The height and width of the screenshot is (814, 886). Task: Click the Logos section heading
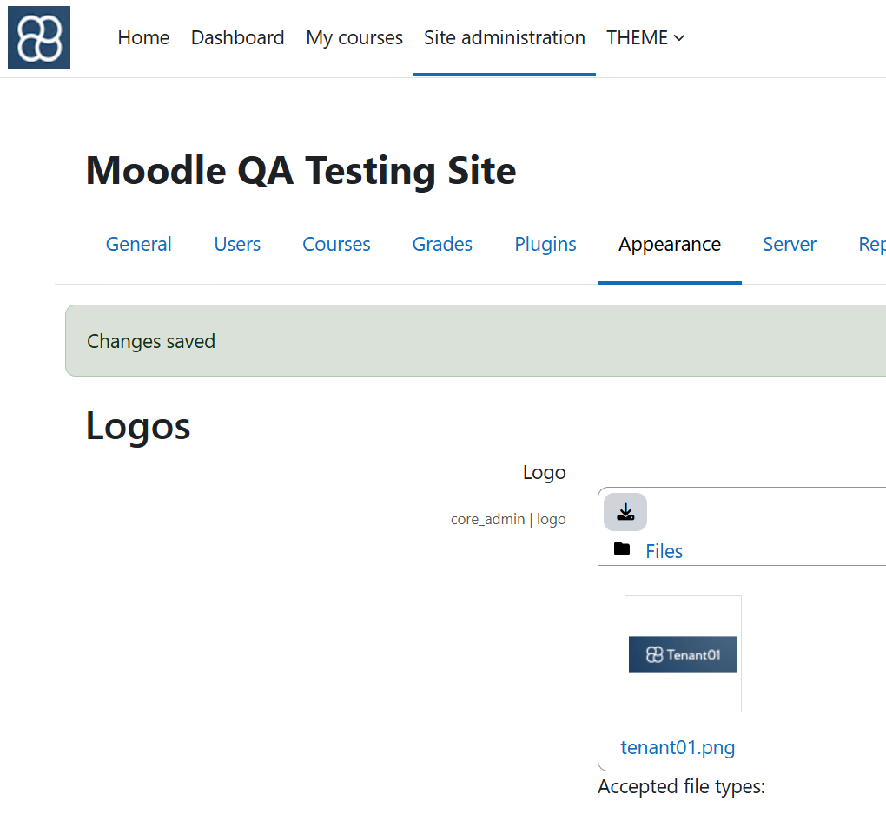138,426
